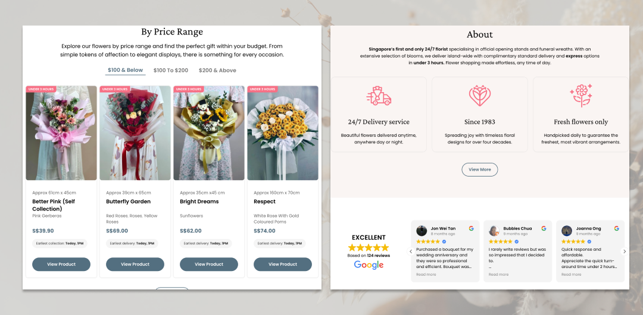The height and width of the screenshot is (315, 643).
Task: Click the Google icon on Joanna Ong's review
Action: click(x=616, y=229)
